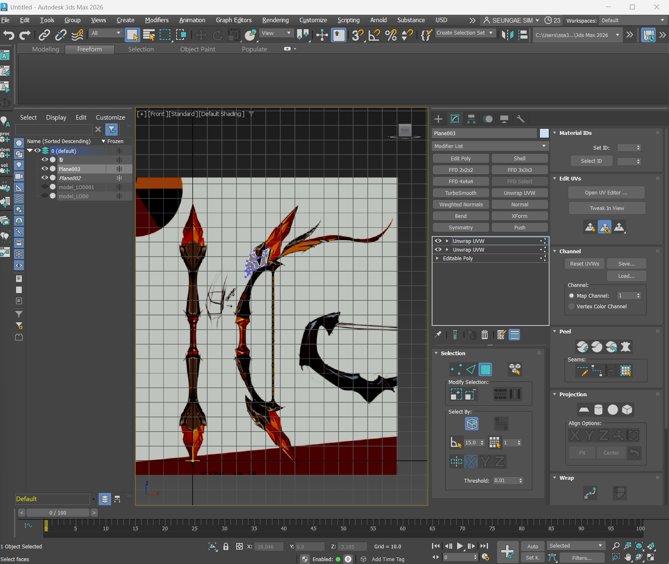Apply spherical map projection icon
669x564 pixels.
(613, 409)
